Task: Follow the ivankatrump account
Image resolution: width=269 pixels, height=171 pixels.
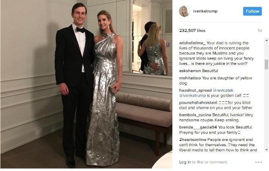Action: (x=253, y=11)
